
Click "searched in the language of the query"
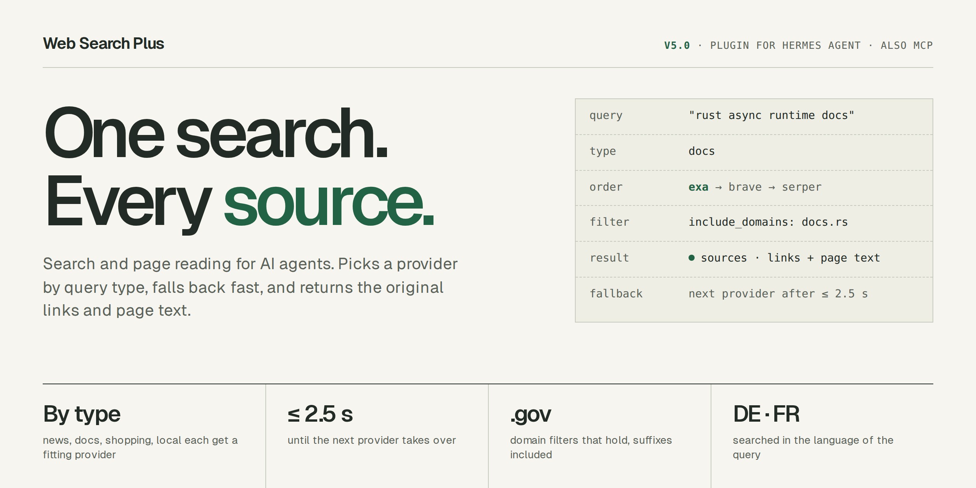tap(813, 447)
